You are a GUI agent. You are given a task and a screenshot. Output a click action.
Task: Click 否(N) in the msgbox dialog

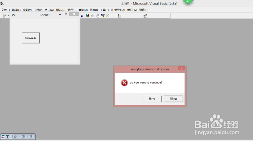[x=174, y=99]
